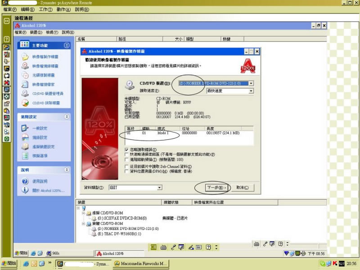Image resolution: width=360 pixels, height=270 pixels.
Task: Uncheck 忽略讀取錯誤 (skip read errors) checkbox
Action: (126, 150)
